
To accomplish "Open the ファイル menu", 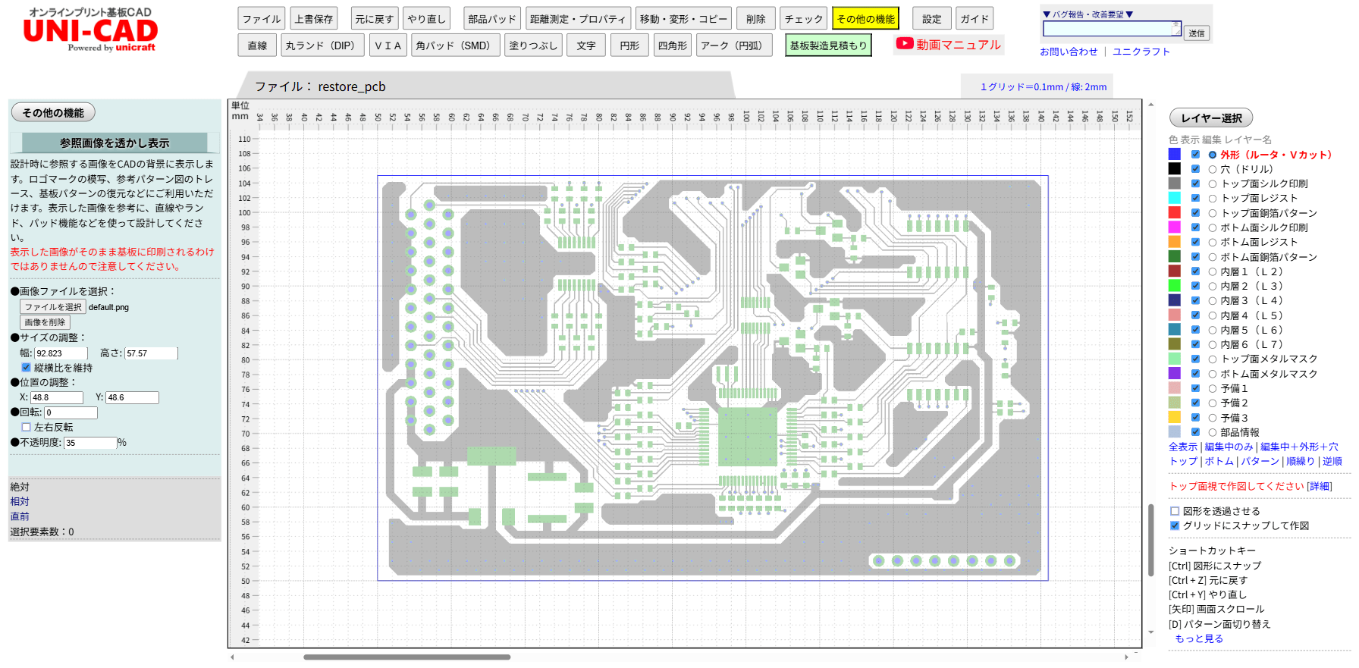I will click(261, 19).
